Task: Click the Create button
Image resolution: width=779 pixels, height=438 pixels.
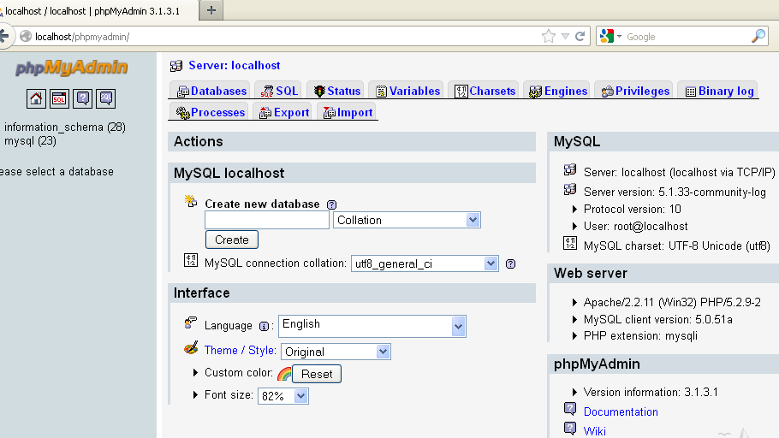Action: (232, 240)
